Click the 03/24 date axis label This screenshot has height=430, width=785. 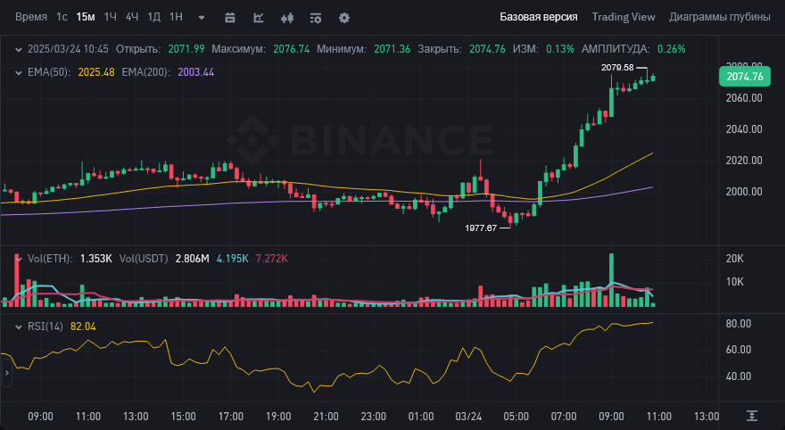click(x=468, y=417)
